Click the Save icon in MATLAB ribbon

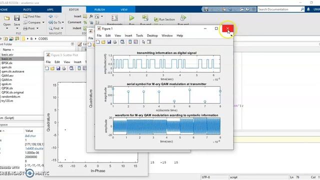[x=16, y=18]
